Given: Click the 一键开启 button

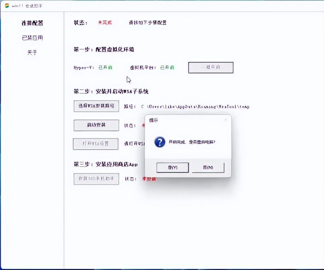Looking at the screenshot, I should (x=211, y=67).
